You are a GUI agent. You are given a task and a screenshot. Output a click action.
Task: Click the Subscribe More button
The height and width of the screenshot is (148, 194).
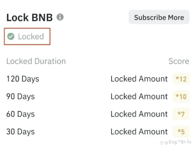tap(159, 17)
